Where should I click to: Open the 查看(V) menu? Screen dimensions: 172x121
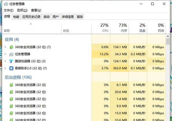[36, 10]
